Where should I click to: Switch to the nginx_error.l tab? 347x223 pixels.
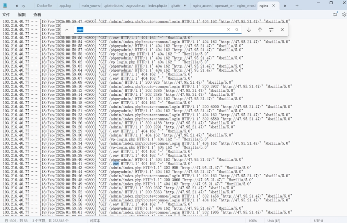coord(247,6)
